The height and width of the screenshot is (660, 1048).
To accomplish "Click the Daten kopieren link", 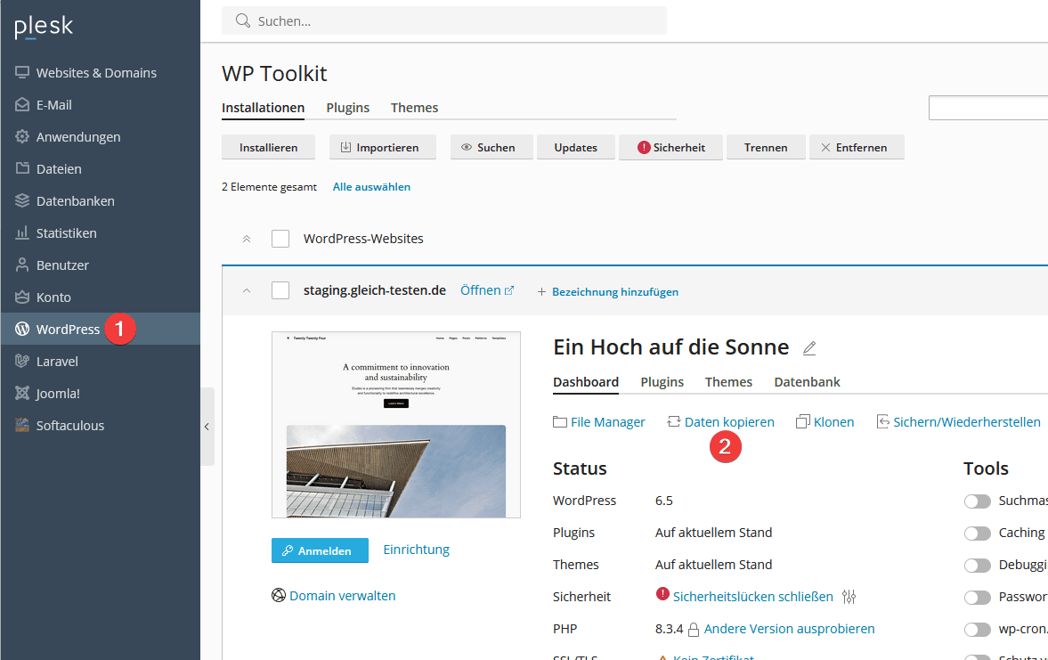I will click(x=728, y=422).
